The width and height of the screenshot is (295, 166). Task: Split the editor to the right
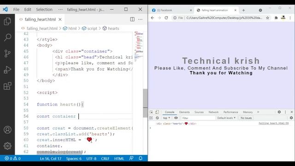132,19
